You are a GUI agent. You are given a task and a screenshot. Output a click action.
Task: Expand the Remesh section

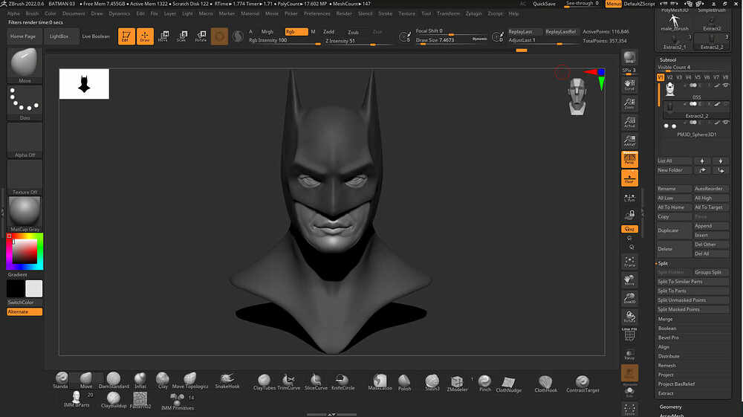point(666,366)
